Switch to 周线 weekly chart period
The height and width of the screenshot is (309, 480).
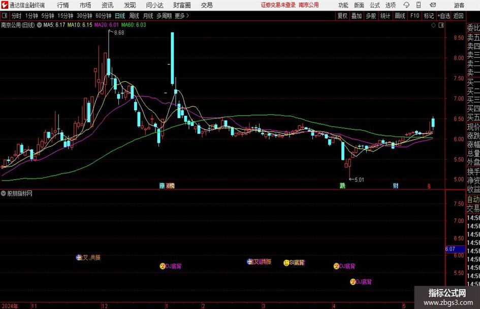[x=134, y=16]
